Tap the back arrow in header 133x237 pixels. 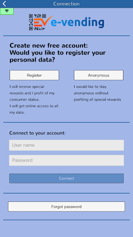(4, 4)
